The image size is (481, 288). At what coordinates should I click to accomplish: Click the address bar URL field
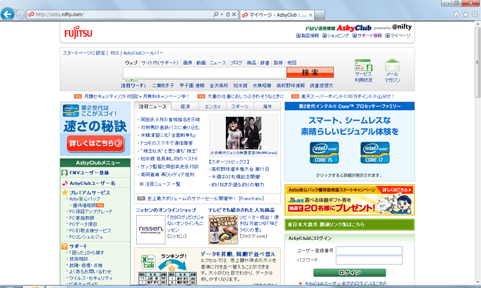point(123,14)
